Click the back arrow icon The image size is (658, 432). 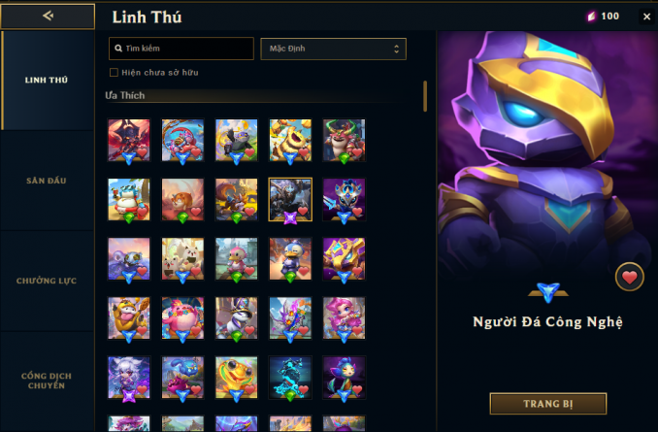click(48, 16)
